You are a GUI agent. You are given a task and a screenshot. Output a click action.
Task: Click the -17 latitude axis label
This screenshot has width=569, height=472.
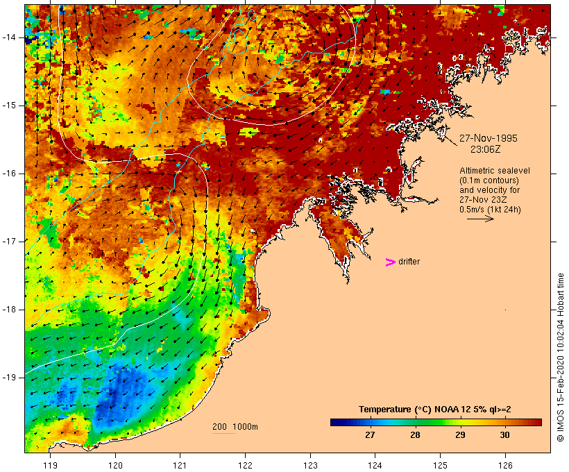(x=9, y=242)
